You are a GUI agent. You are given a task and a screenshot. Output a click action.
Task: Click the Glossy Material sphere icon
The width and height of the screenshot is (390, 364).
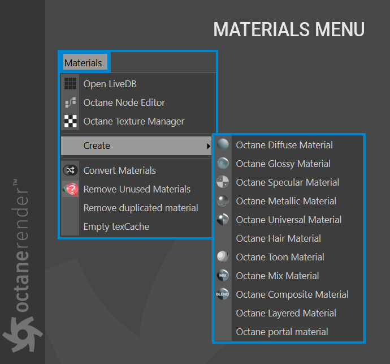coord(223,163)
